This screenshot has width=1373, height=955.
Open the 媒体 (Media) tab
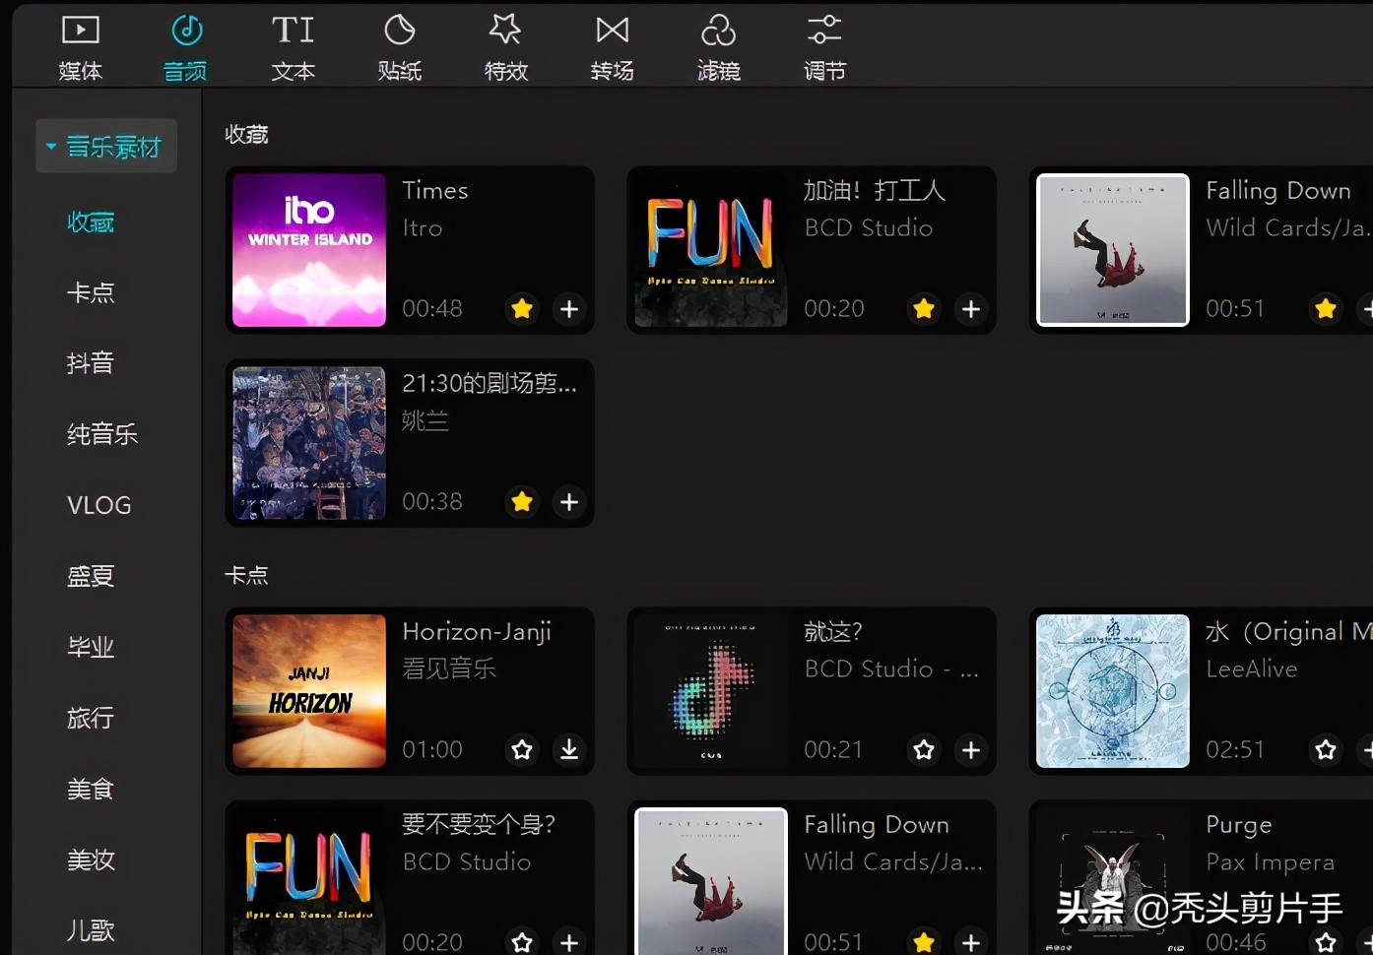(x=80, y=48)
